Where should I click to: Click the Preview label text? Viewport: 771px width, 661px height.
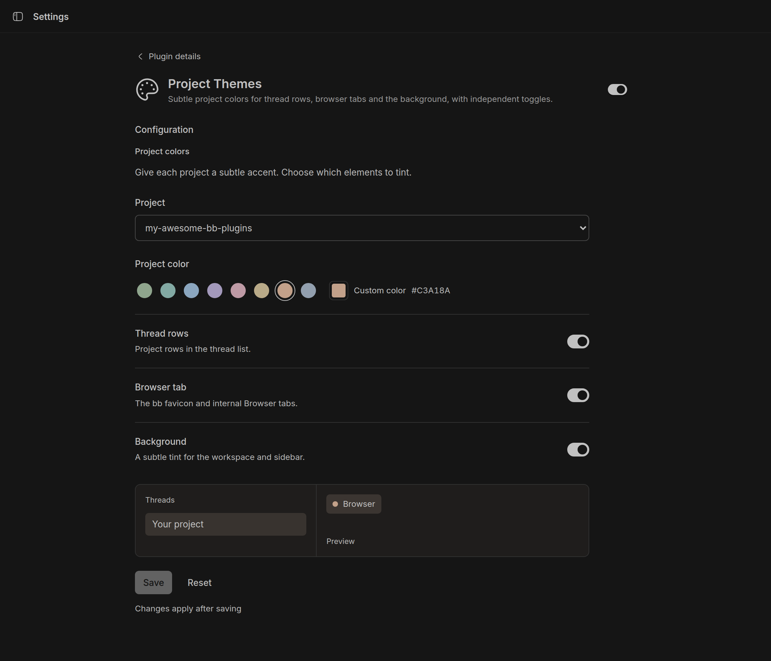(340, 541)
